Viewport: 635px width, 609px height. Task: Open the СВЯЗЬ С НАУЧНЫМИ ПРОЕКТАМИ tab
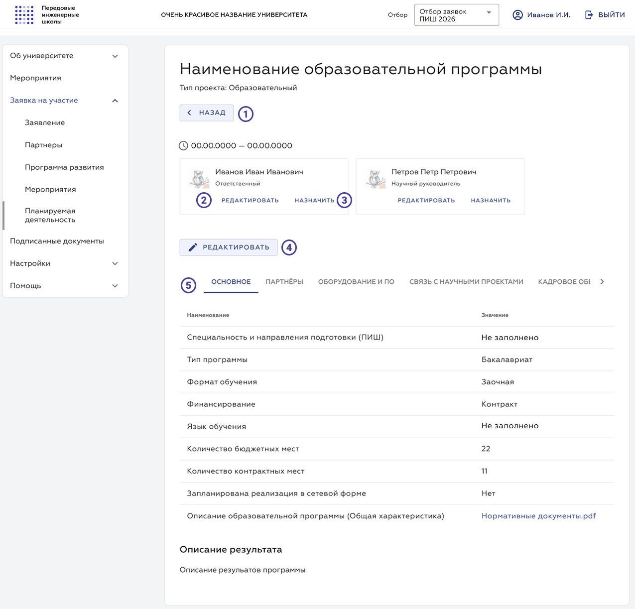(466, 282)
